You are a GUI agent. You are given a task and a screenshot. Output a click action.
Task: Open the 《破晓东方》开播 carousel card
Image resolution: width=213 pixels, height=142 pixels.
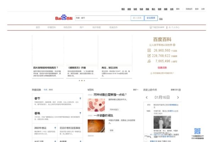[x=82, y=57]
